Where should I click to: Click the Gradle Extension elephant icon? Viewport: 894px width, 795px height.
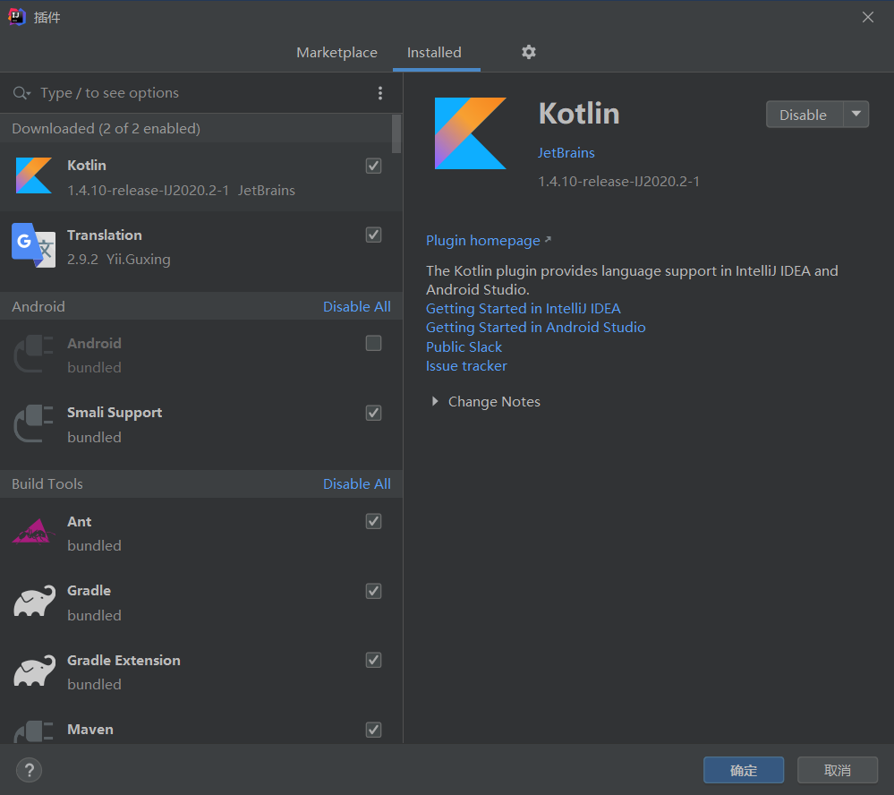point(34,671)
